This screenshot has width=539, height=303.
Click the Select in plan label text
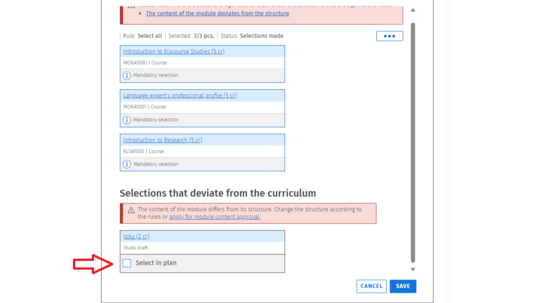tap(156, 263)
